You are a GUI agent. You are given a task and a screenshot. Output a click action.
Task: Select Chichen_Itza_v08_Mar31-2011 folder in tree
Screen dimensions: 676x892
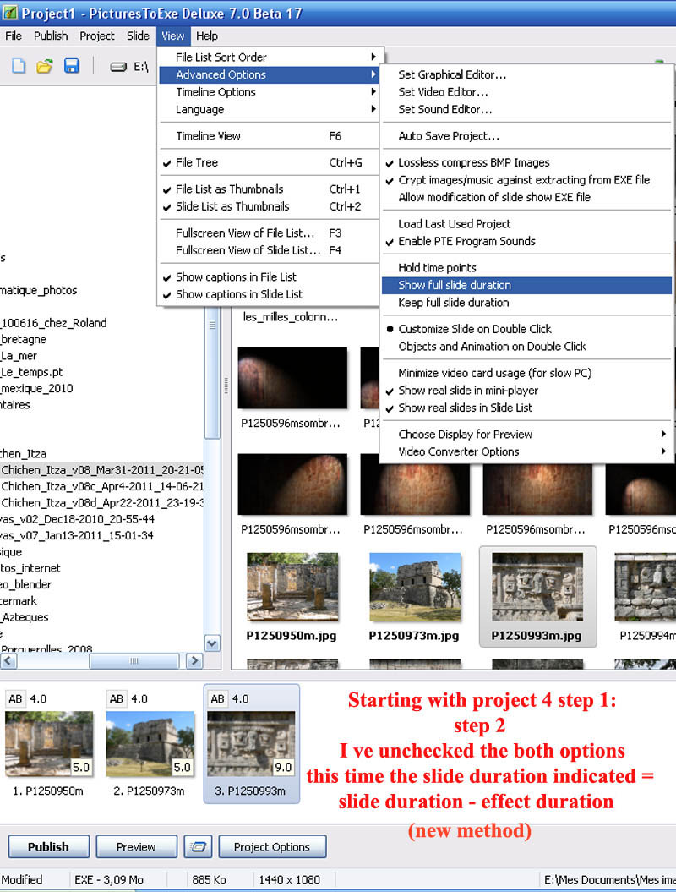tap(101, 470)
